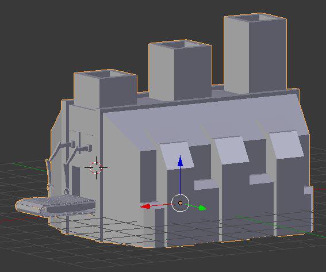Click the 3D cursor crosshair
This screenshot has height=272, width=326.
pyautogui.click(x=96, y=167)
